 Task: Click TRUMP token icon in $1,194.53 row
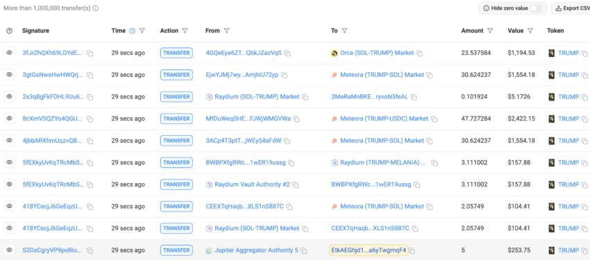click(x=551, y=53)
